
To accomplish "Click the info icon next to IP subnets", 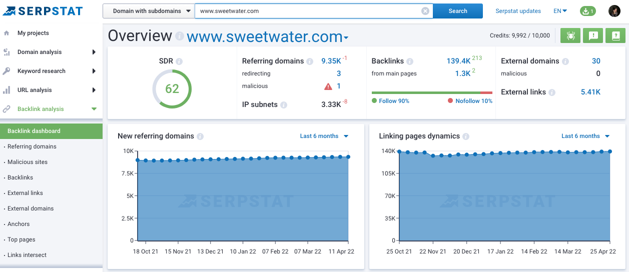I will pyautogui.click(x=284, y=105).
